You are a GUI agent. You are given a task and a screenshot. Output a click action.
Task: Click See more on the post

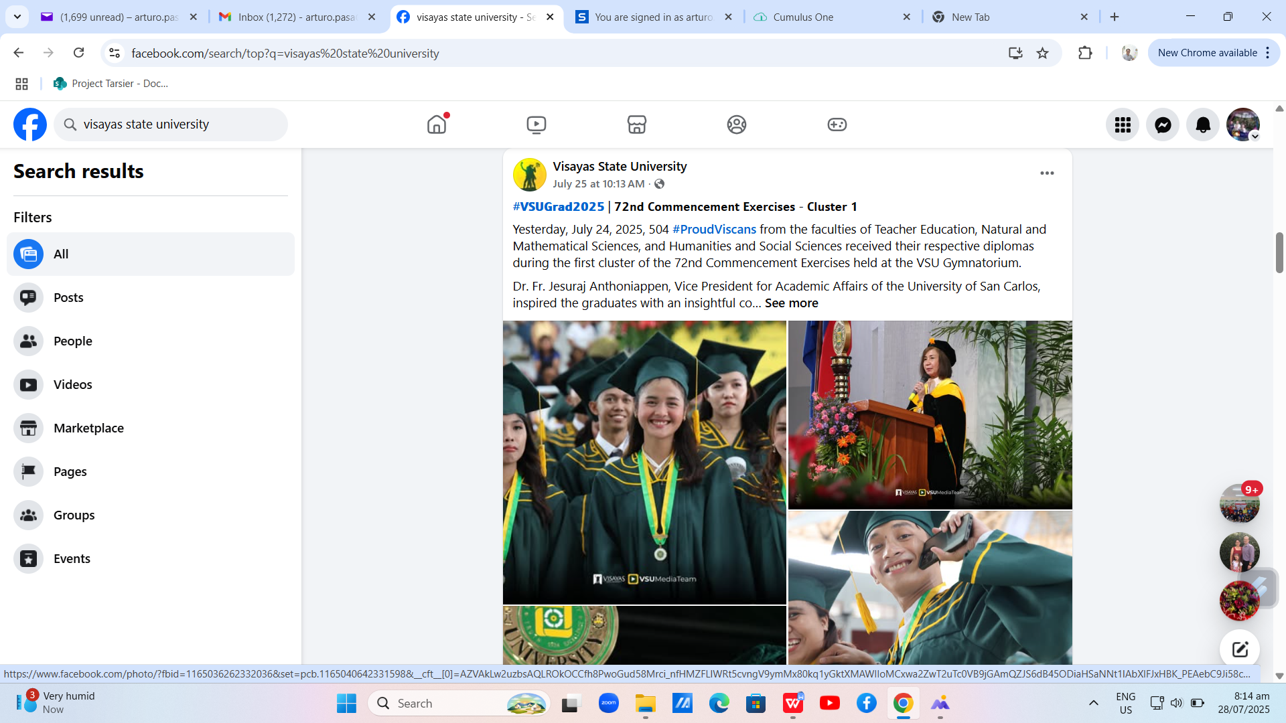(x=791, y=303)
